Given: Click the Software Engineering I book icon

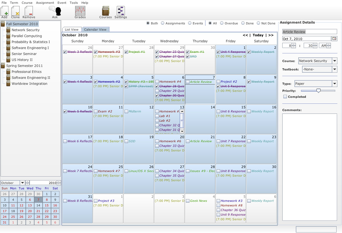Looking at the screenshot, I should click(8, 48).
